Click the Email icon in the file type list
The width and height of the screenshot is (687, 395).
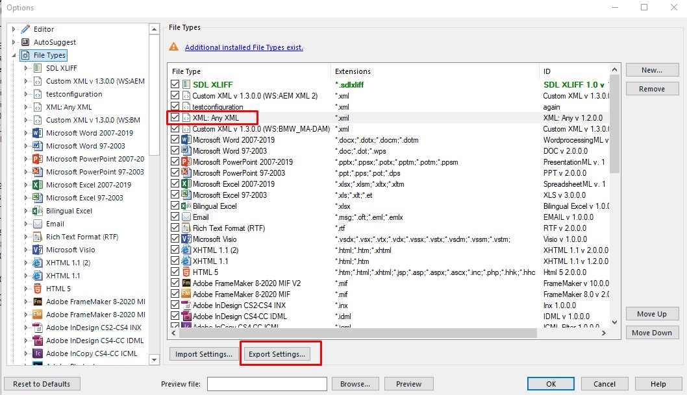[x=186, y=217]
